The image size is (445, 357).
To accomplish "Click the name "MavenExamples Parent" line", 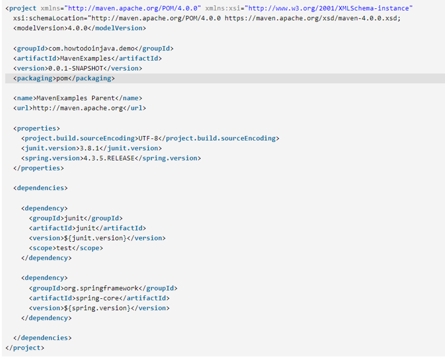I will click(77, 98).
